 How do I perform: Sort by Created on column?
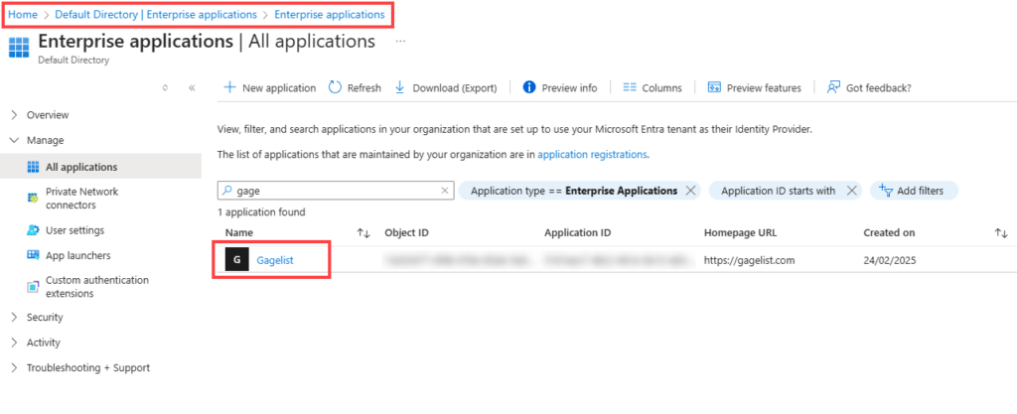coord(1000,232)
